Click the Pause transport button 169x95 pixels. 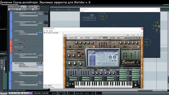click(x=17, y=93)
